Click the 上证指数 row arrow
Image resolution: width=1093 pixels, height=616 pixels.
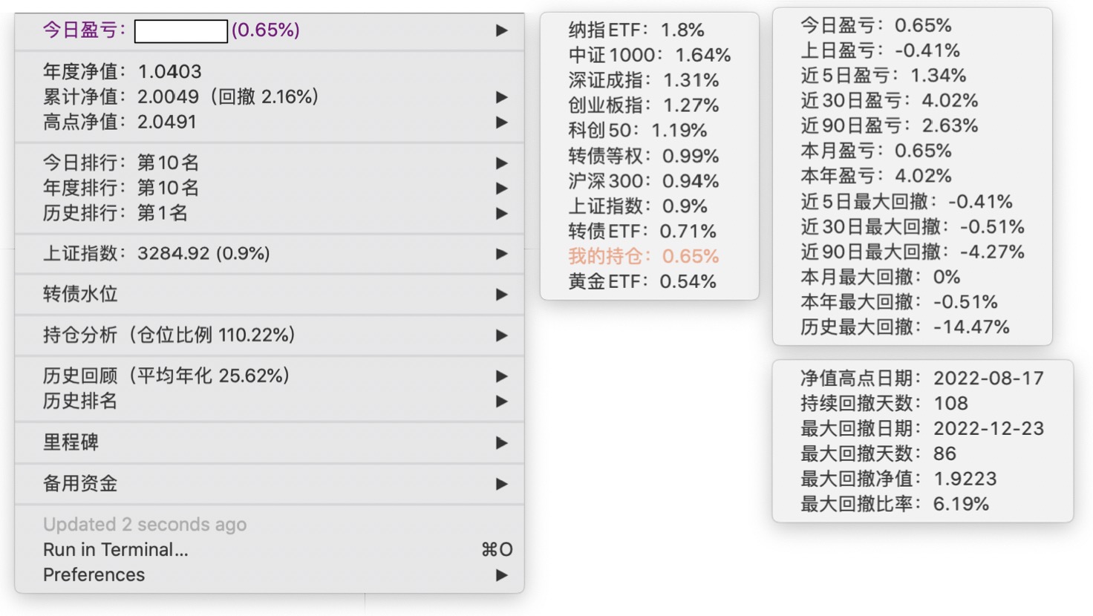click(502, 254)
